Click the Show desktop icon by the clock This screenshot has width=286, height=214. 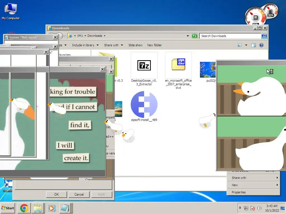click(283, 208)
